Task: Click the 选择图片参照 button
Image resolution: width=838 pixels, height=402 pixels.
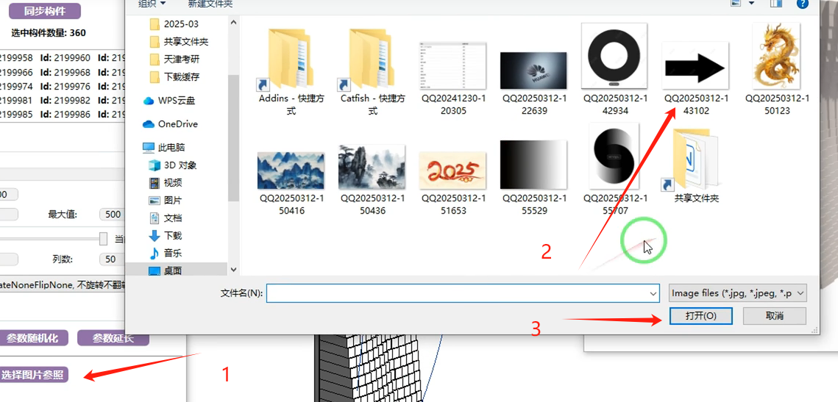Action: [x=34, y=376]
